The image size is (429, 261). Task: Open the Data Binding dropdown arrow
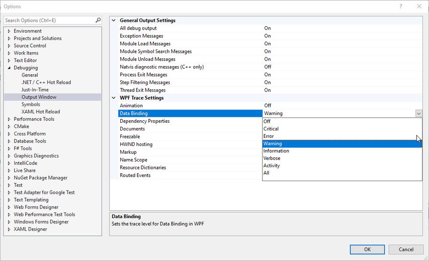[418, 113]
